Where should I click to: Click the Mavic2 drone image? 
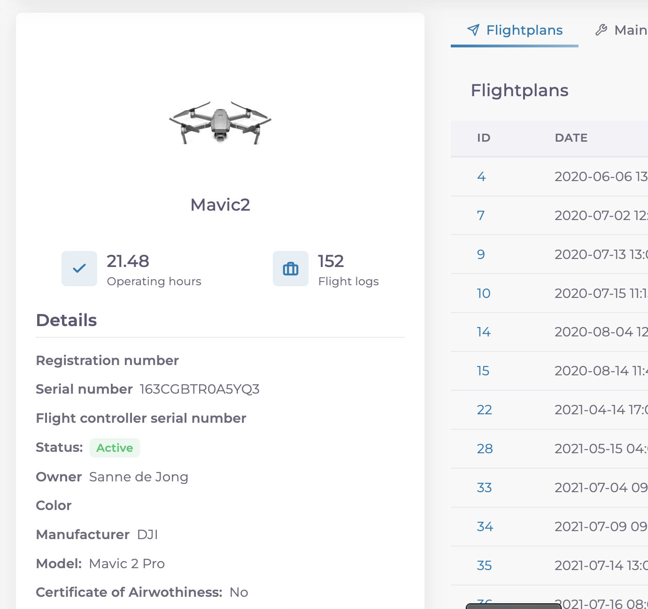220,122
